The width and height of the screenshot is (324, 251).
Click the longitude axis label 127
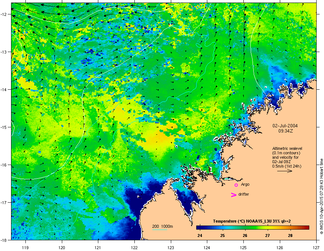tap(316, 247)
